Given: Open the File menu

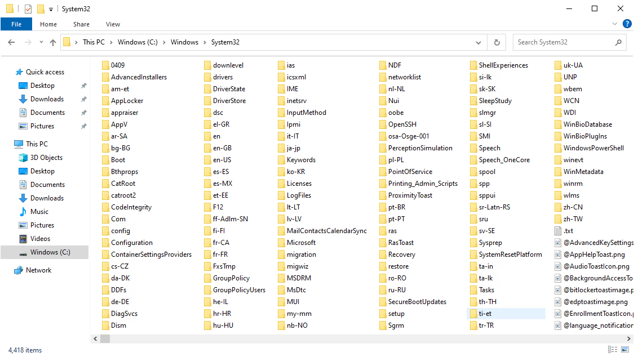Looking at the screenshot, I should click(16, 24).
